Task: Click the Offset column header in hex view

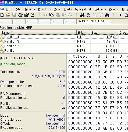Action: tap(80, 56)
